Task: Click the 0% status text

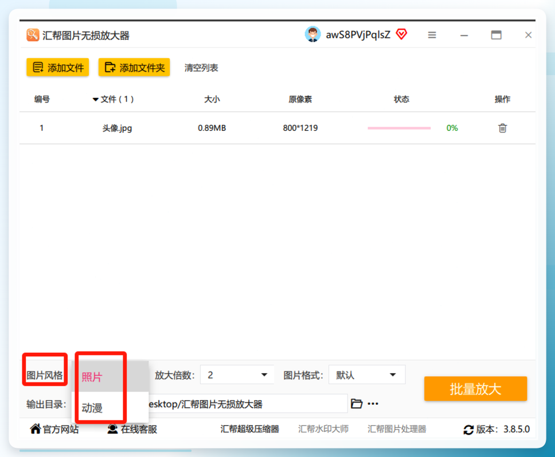Action: click(452, 128)
